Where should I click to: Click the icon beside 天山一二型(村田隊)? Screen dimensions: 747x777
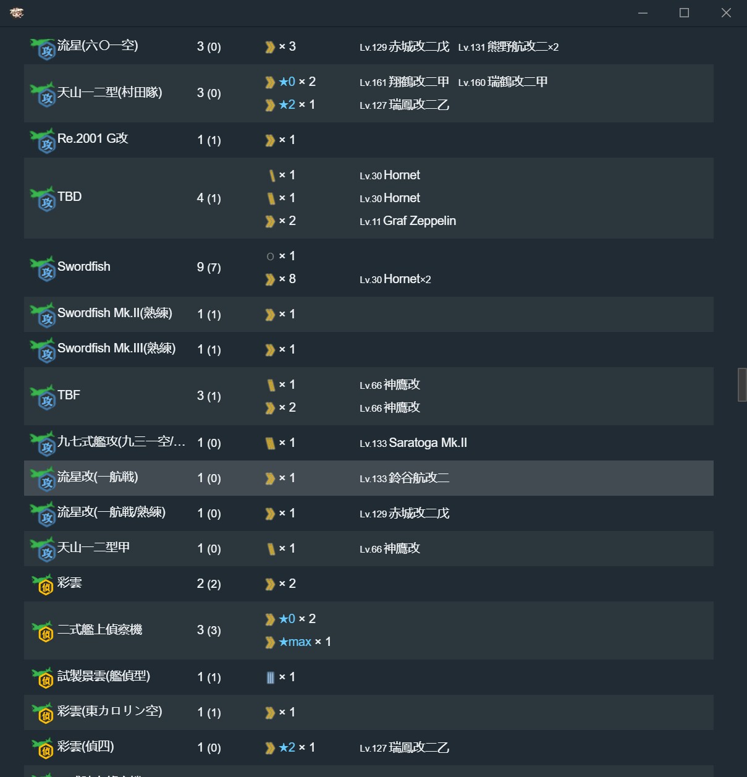pos(43,95)
